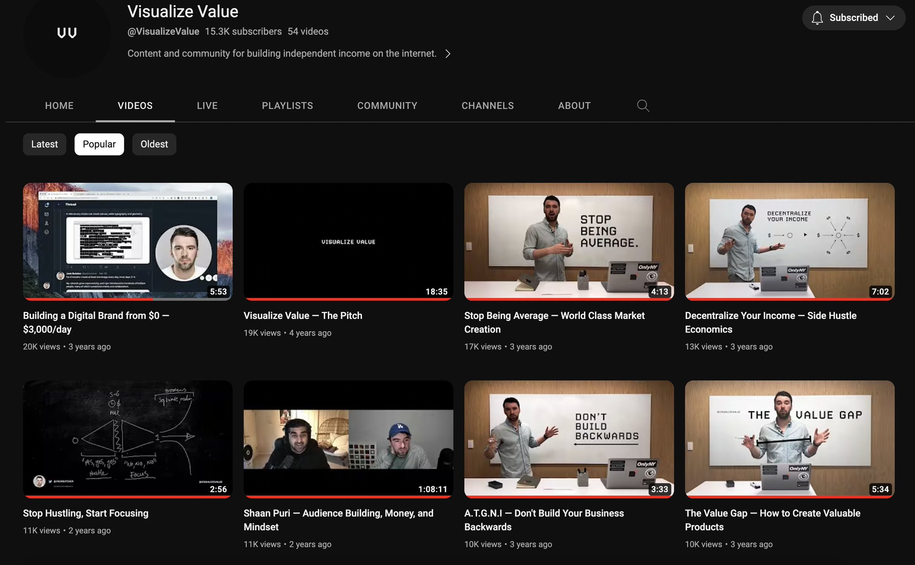Open subscription options chevron

(x=890, y=18)
